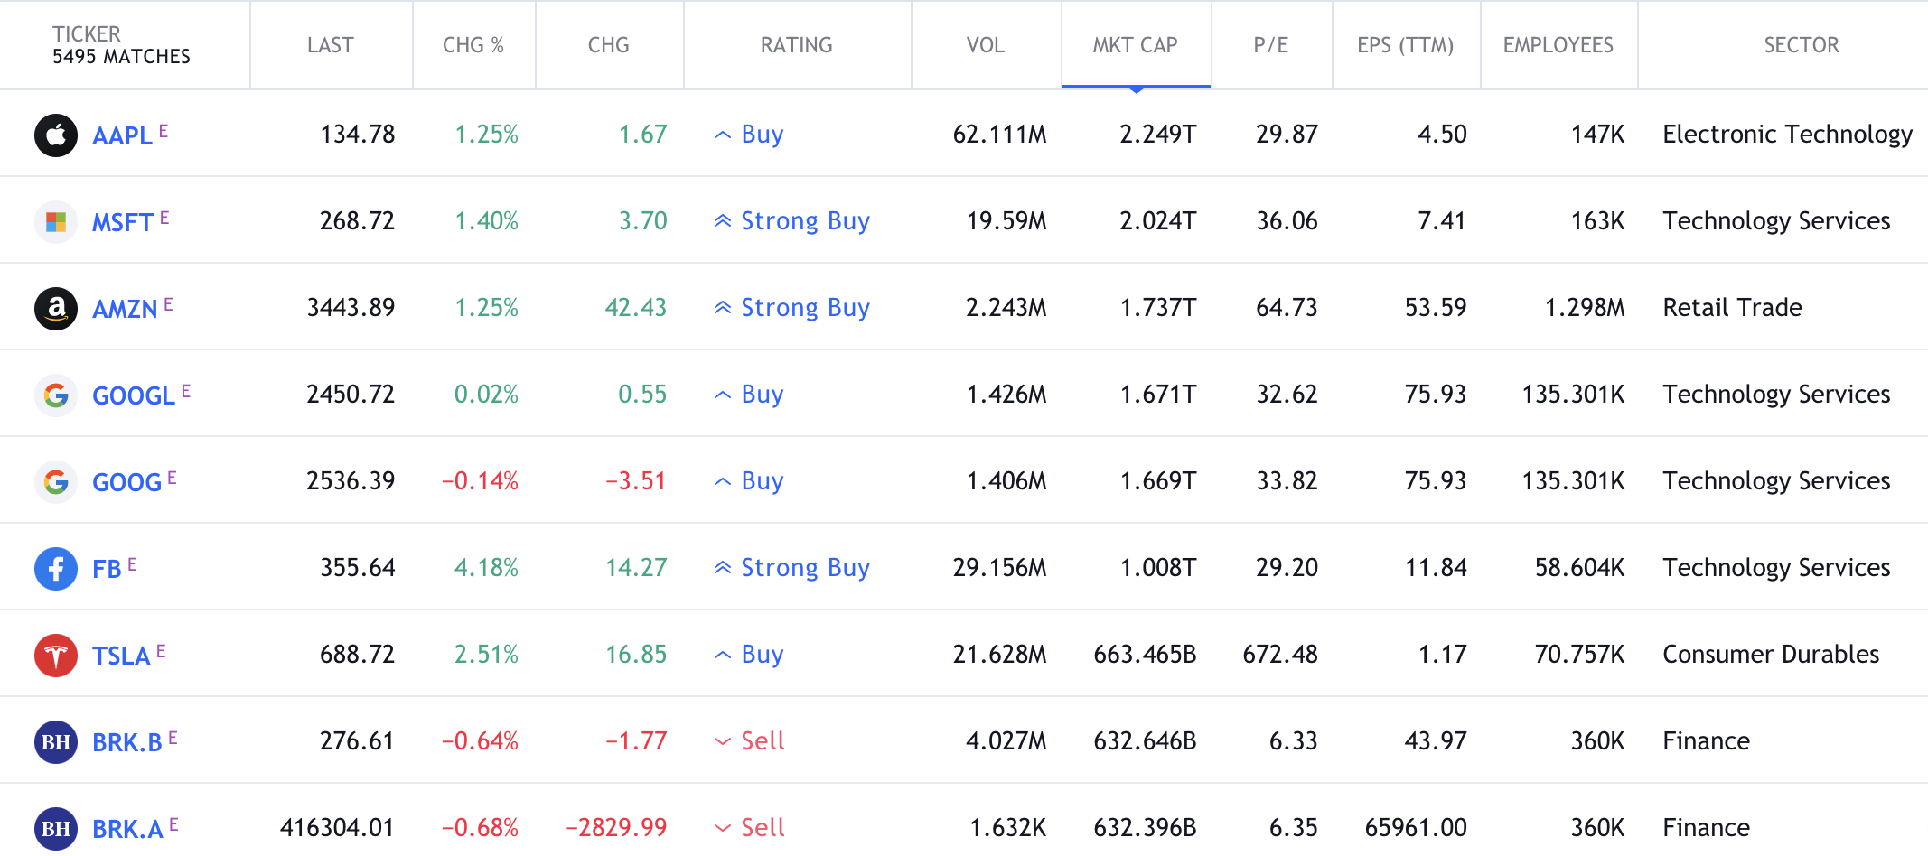Select MSFT volume 19.59M
The width and height of the screenshot is (1928, 856).
click(1006, 221)
